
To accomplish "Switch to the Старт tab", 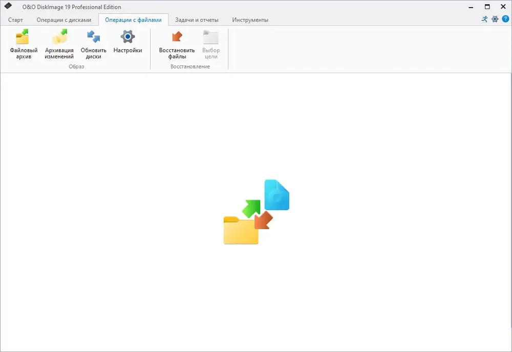I will click(15, 20).
